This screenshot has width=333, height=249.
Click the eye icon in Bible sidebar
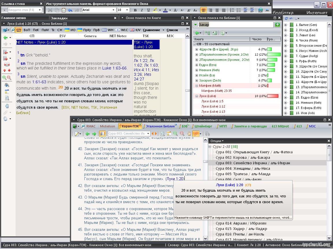(7, 85)
